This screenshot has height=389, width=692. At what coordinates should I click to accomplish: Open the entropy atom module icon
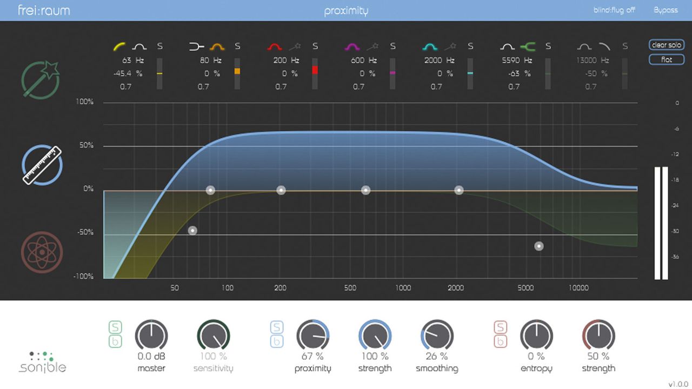[42, 252]
